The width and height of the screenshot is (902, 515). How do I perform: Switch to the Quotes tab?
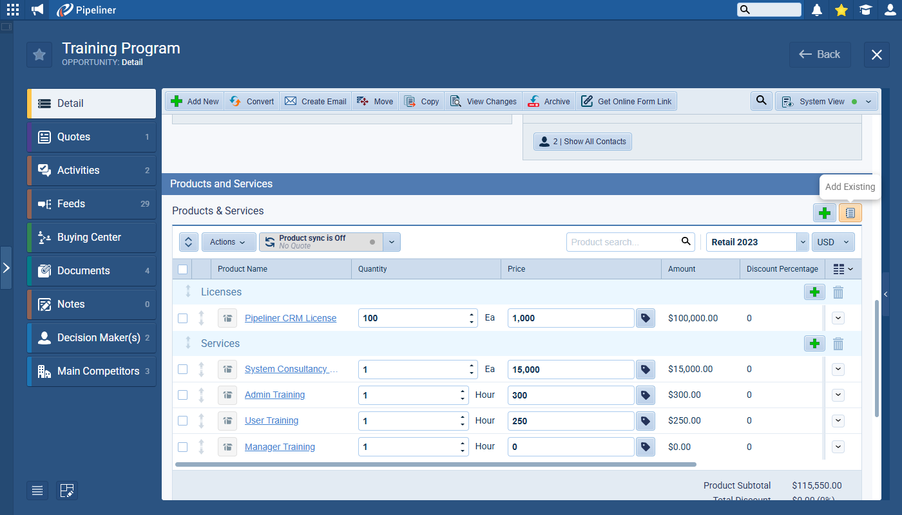[91, 136]
